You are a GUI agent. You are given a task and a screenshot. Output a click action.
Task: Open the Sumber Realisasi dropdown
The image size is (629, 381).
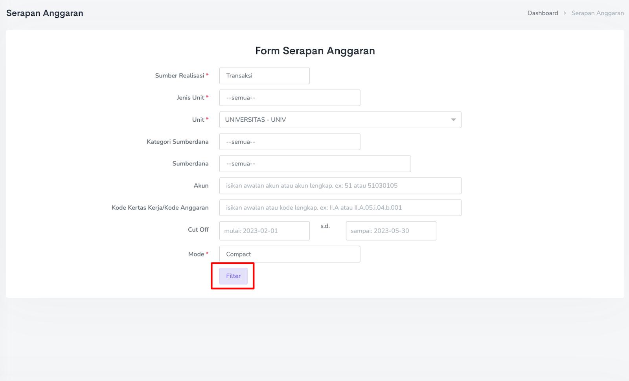coord(264,76)
